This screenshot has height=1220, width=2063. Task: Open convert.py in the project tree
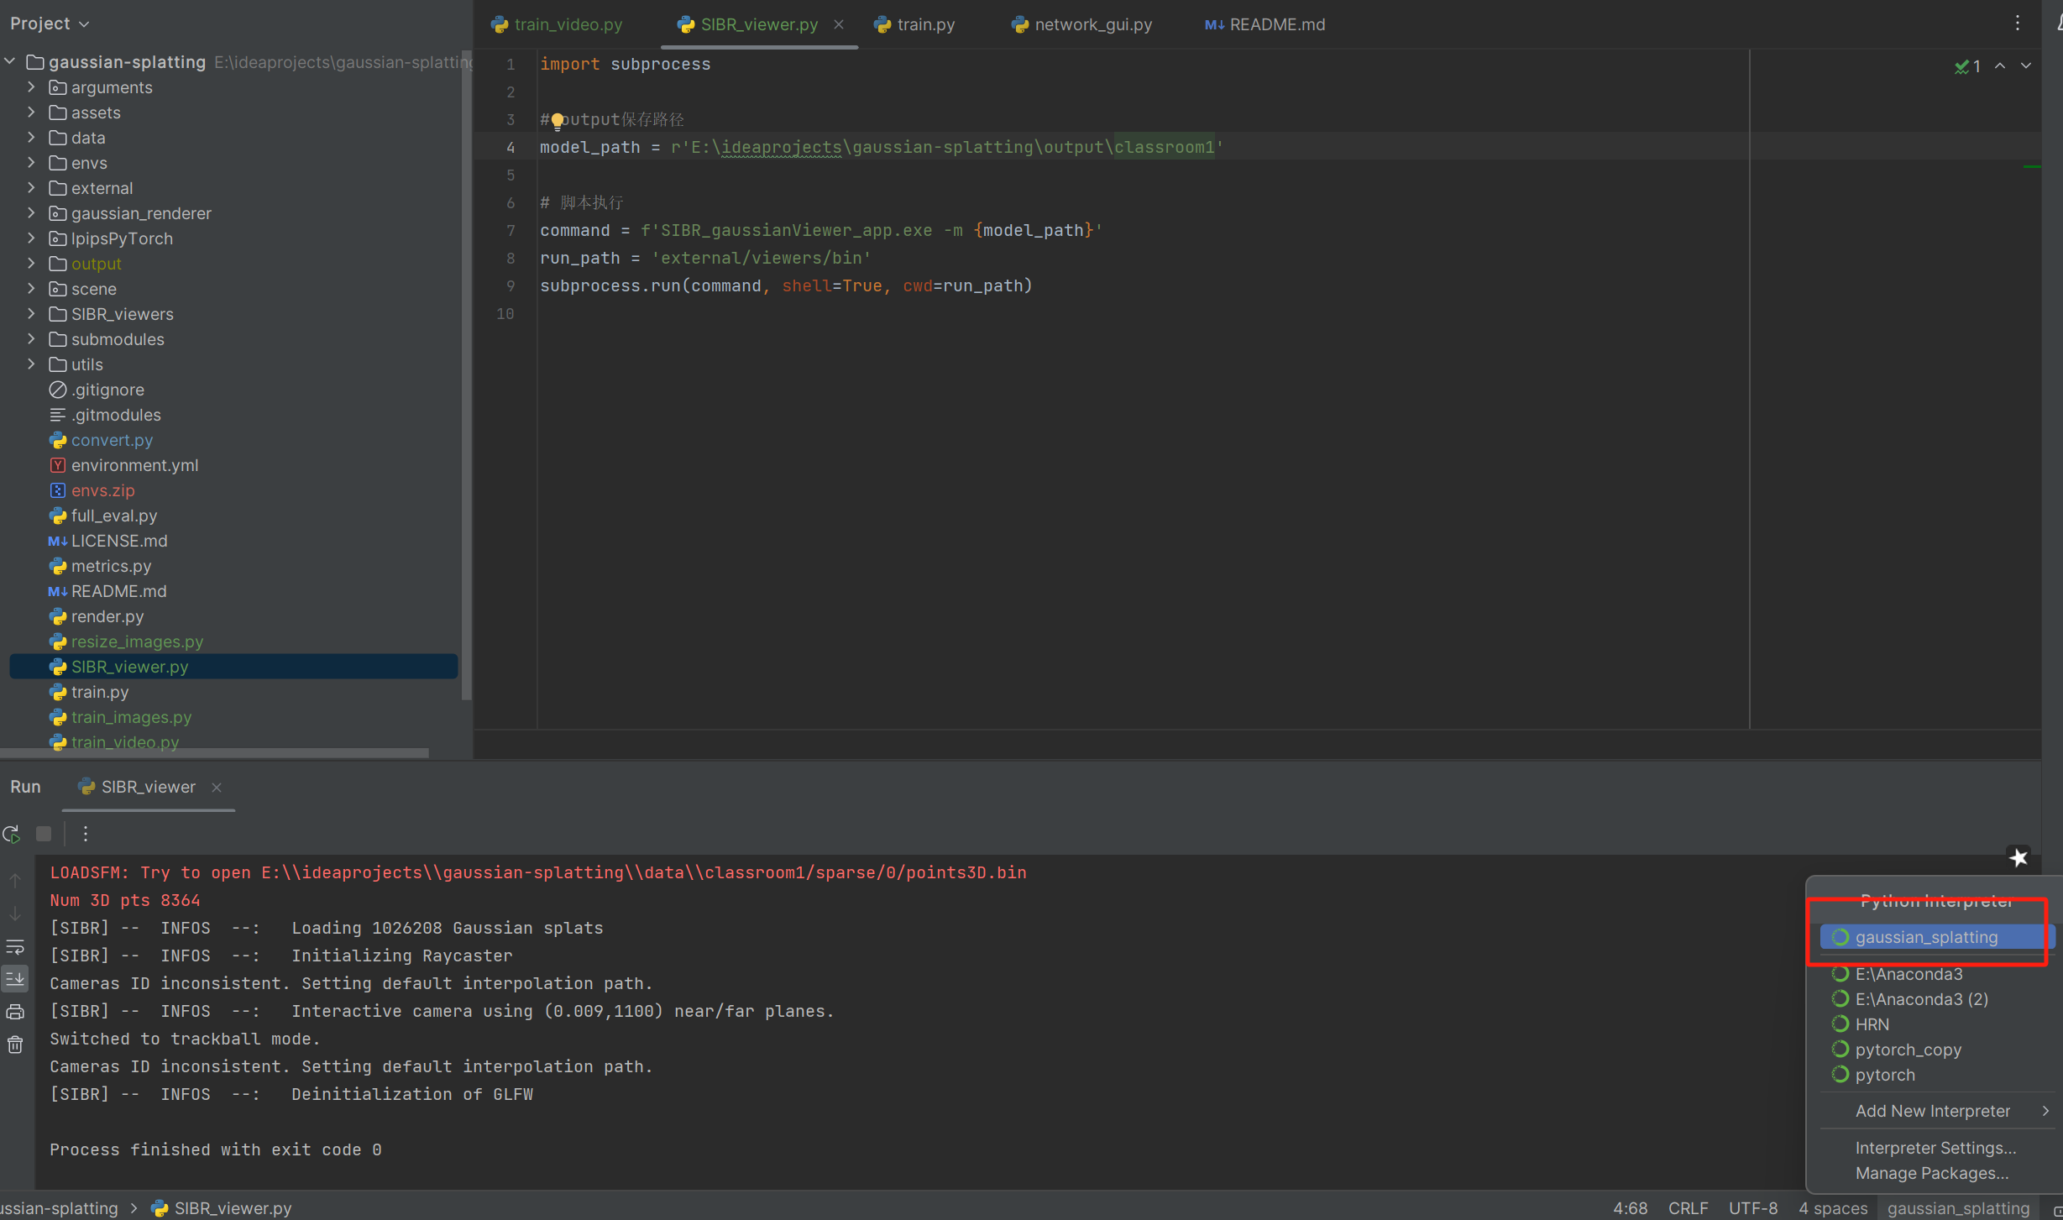click(x=112, y=440)
